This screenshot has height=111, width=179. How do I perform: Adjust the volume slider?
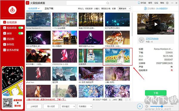(x=162, y=106)
